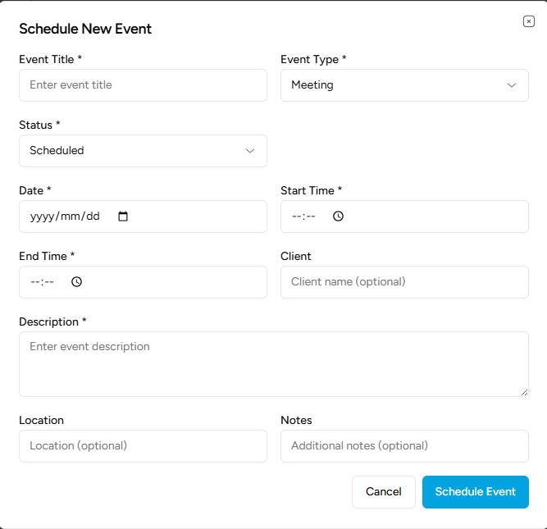Close the Schedule New Event dialog
The width and height of the screenshot is (547, 529).
pyautogui.click(x=528, y=22)
